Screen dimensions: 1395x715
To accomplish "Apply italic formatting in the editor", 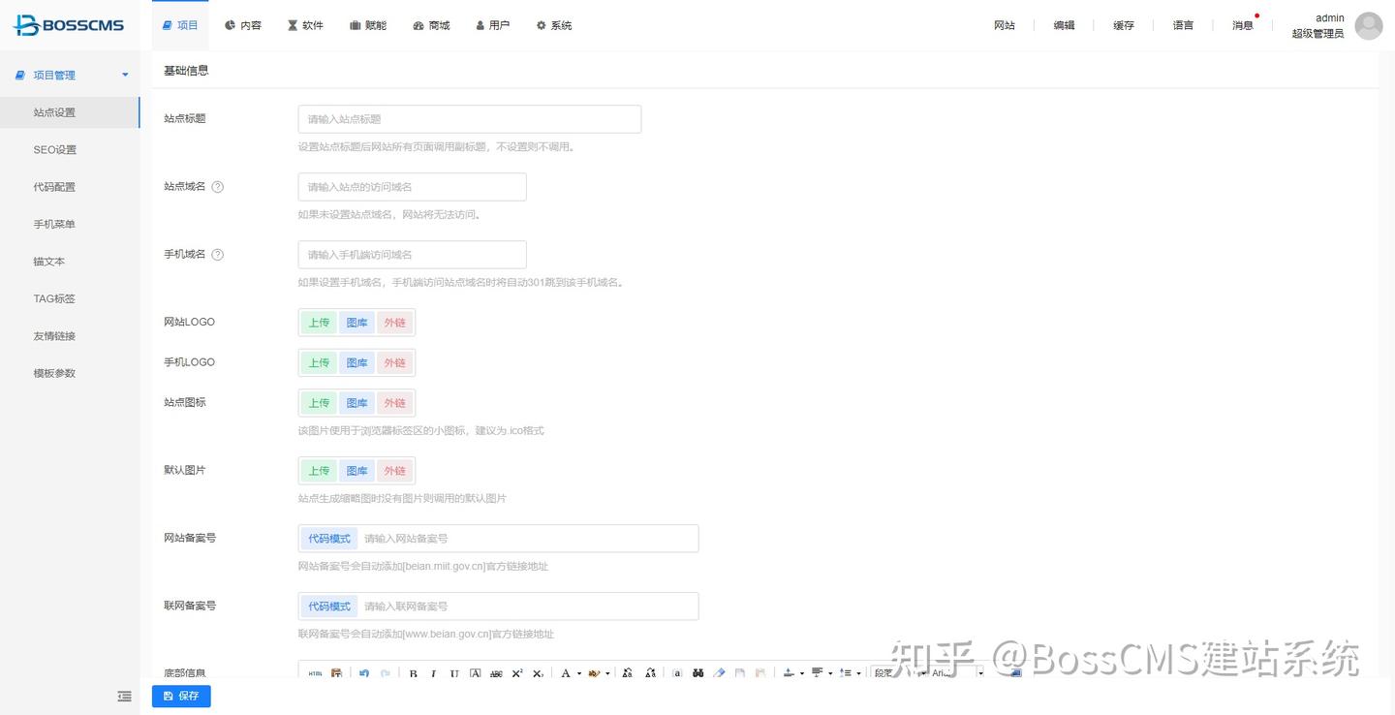I will point(433,672).
